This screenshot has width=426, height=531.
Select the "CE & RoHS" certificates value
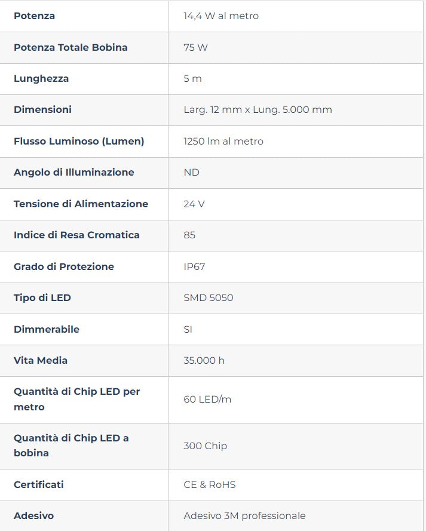pyautogui.click(x=210, y=484)
